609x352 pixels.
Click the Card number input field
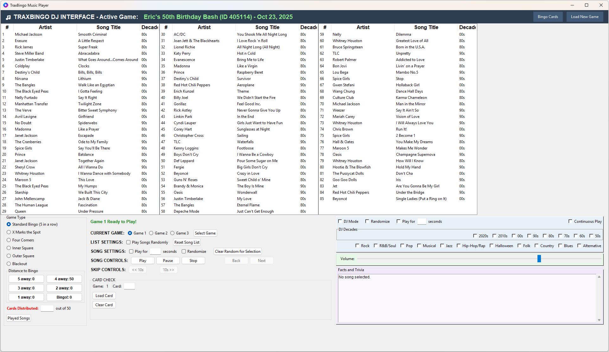tap(129, 286)
